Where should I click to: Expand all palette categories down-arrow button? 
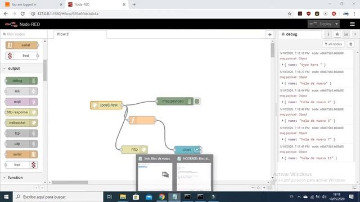pos(42,188)
